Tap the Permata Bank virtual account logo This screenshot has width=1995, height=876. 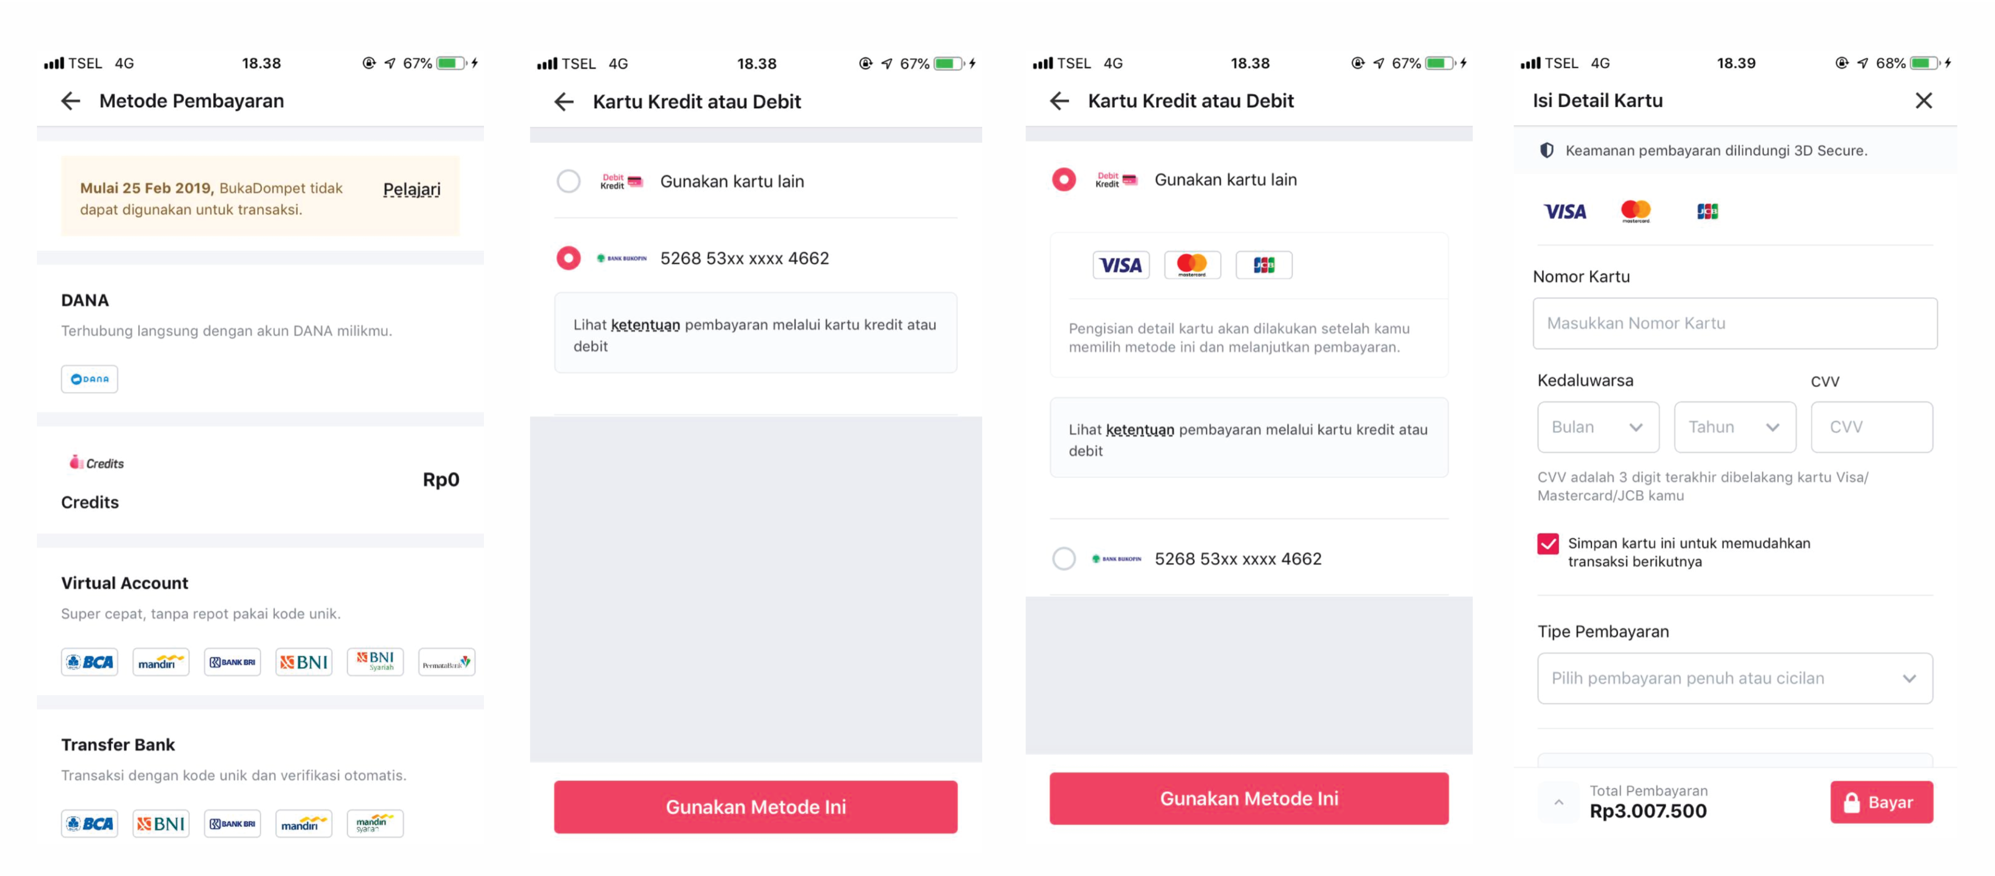(x=446, y=662)
